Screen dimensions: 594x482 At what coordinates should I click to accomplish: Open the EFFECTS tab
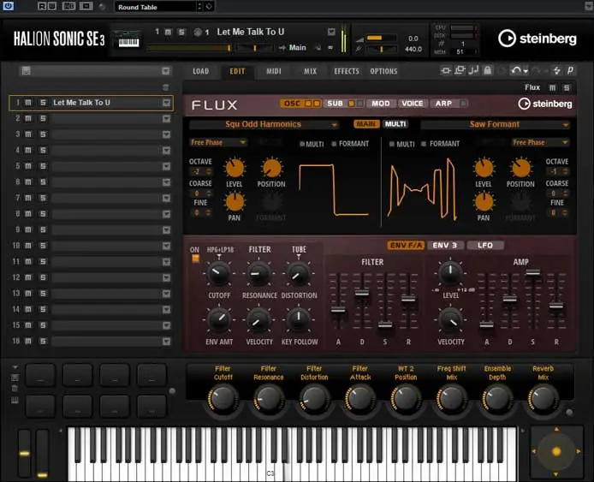(x=347, y=71)
